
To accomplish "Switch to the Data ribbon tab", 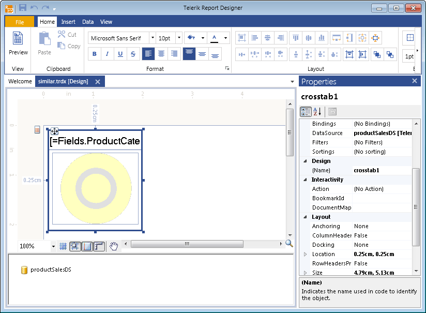I will pyautogui.click(x=88, y=22).
